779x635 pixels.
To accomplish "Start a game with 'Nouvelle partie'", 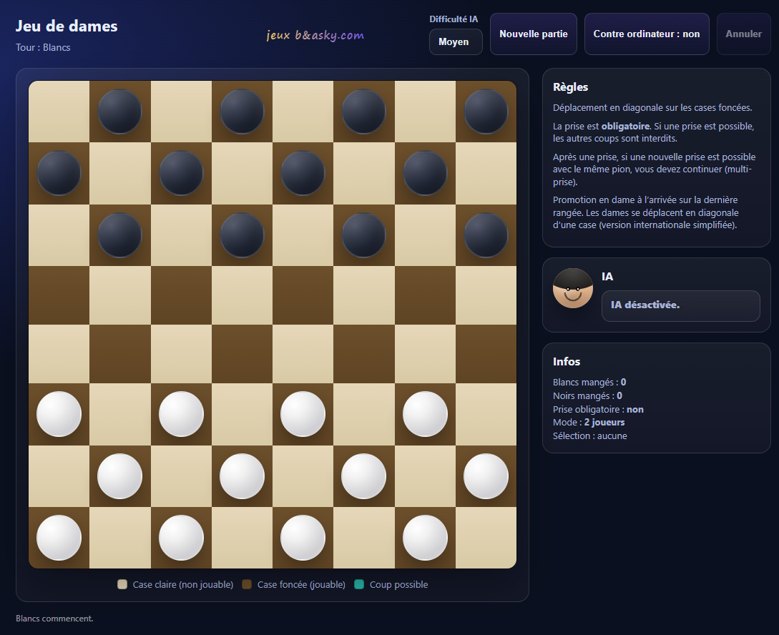I will click(x=533, y=34).
